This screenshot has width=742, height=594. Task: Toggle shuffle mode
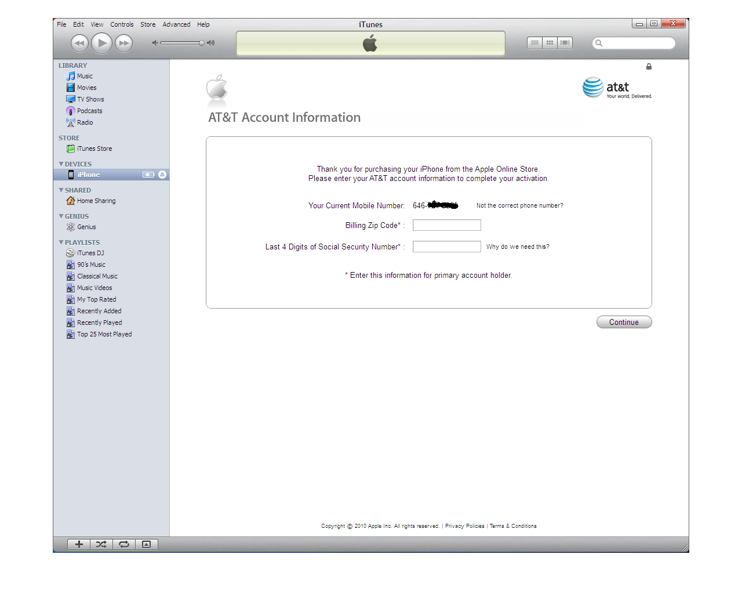tap(101, 544)
